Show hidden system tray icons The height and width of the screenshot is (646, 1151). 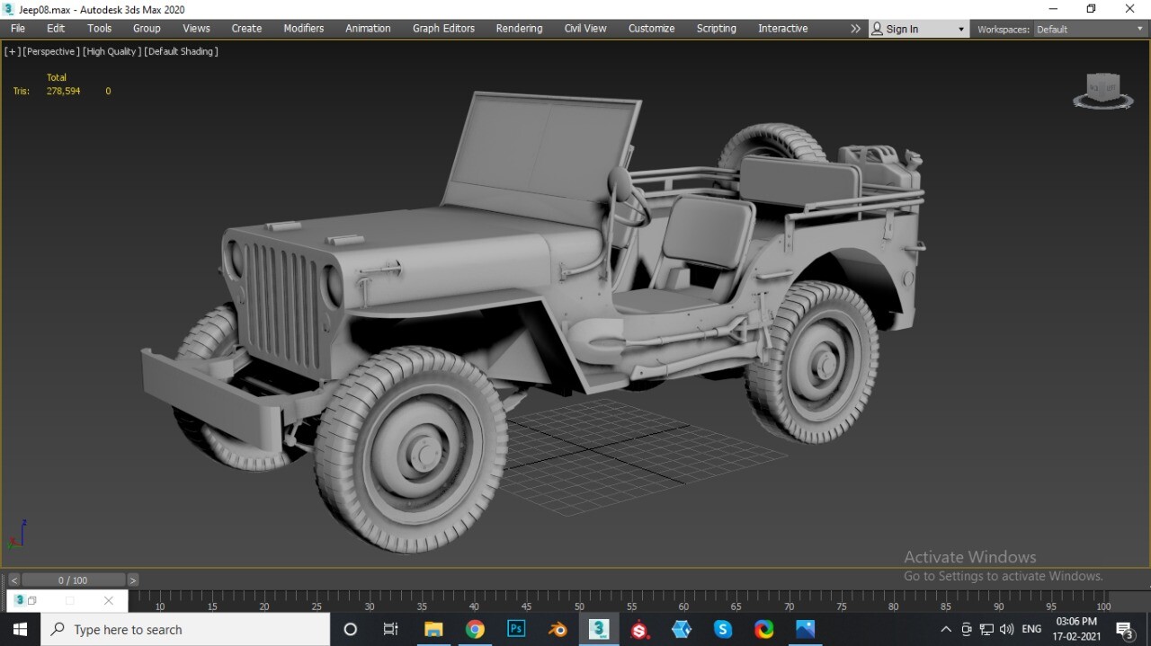tap(946, 629)
